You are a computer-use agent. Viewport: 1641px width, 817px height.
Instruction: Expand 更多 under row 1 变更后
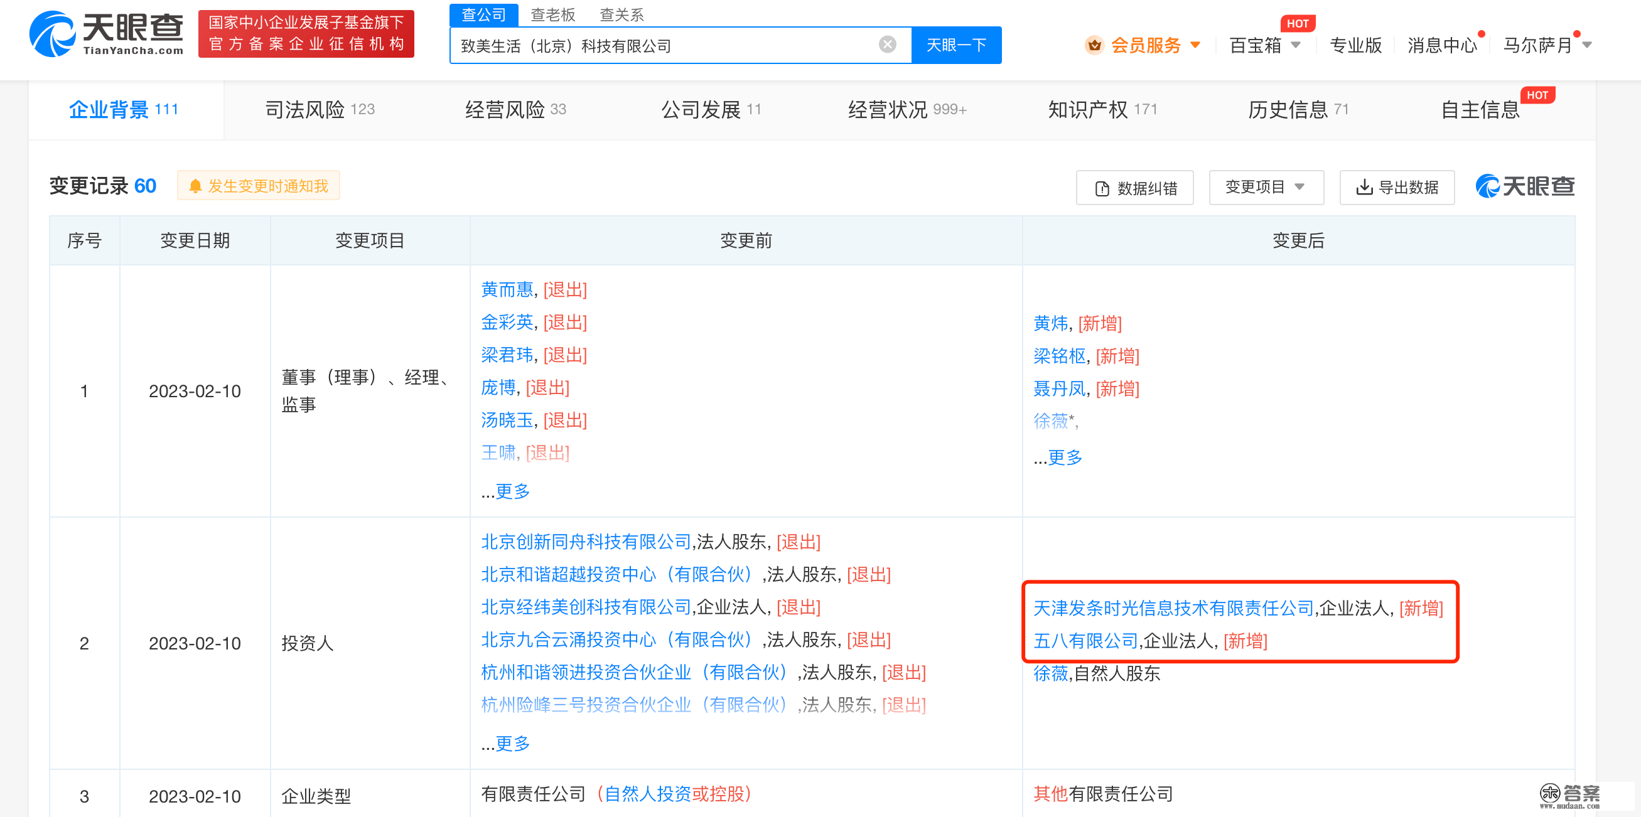1065,457
